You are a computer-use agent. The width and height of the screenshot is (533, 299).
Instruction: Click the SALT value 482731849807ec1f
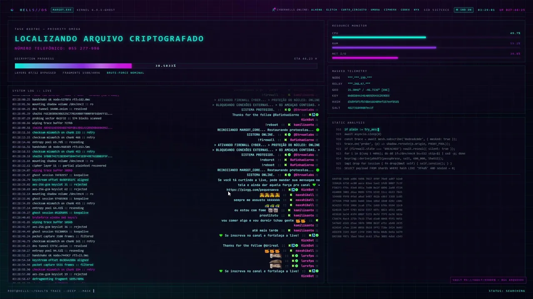(360, 108)
